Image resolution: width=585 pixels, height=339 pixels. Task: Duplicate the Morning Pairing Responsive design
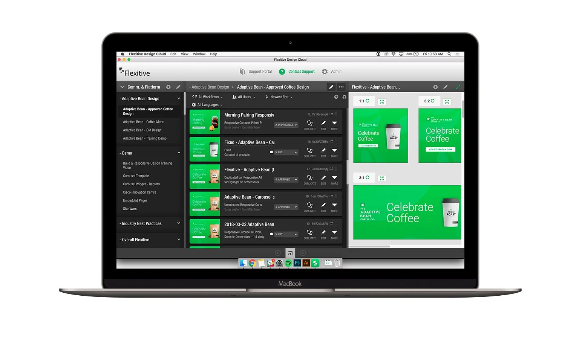(x=310, y=125)
